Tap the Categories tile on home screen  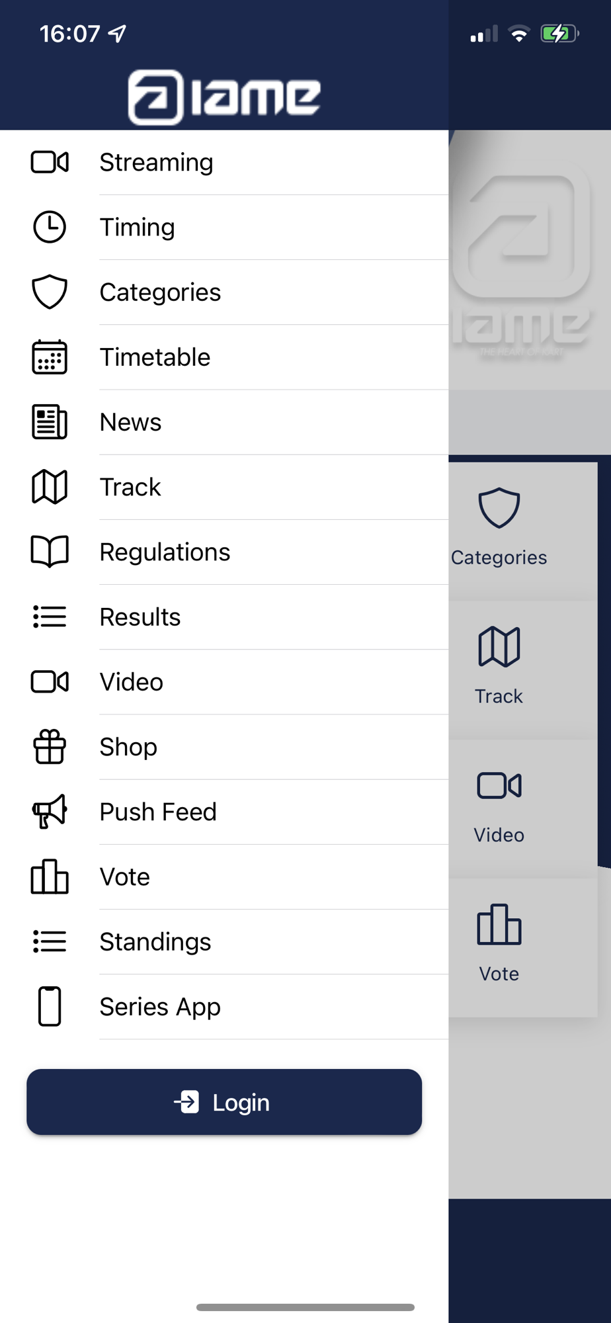click(x=522, y=531)
